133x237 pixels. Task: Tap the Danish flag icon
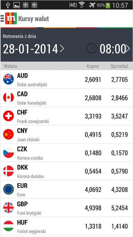pos(8,171)
